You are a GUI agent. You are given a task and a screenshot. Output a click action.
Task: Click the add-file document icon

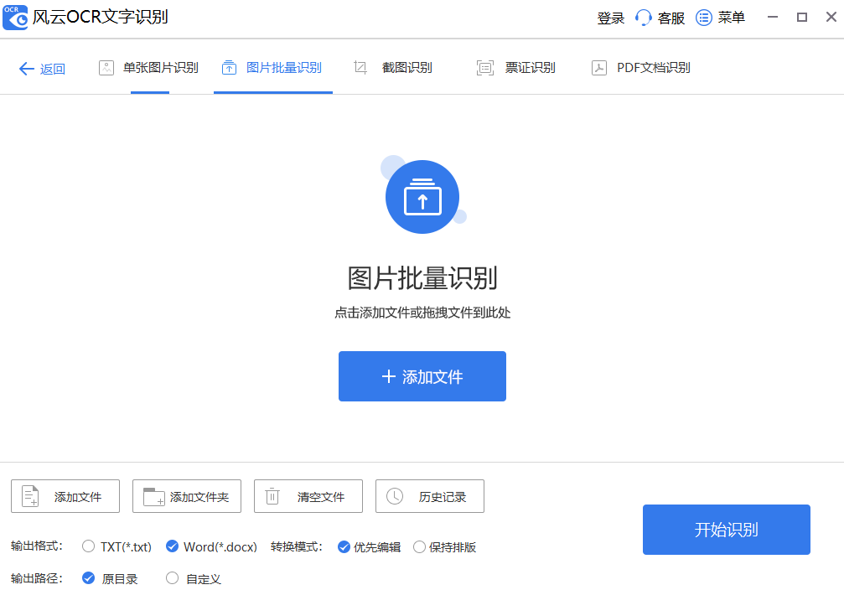point(30,496)
